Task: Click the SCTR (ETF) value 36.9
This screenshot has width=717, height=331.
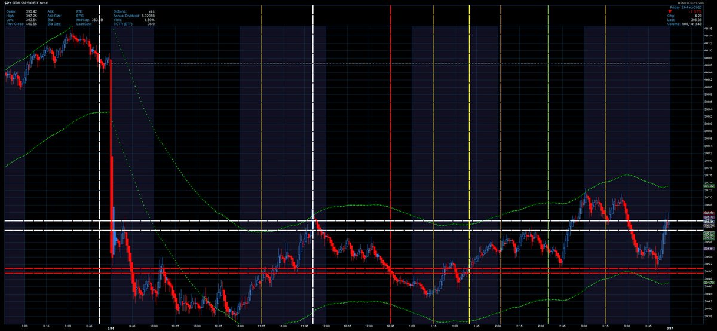Action: (151, 24)
